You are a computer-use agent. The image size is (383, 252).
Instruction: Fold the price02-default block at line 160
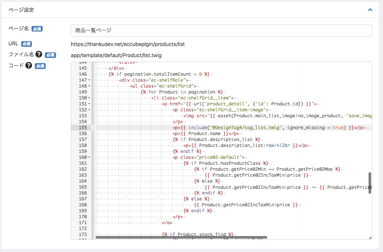pyautogui.click(x=90, y=157)
